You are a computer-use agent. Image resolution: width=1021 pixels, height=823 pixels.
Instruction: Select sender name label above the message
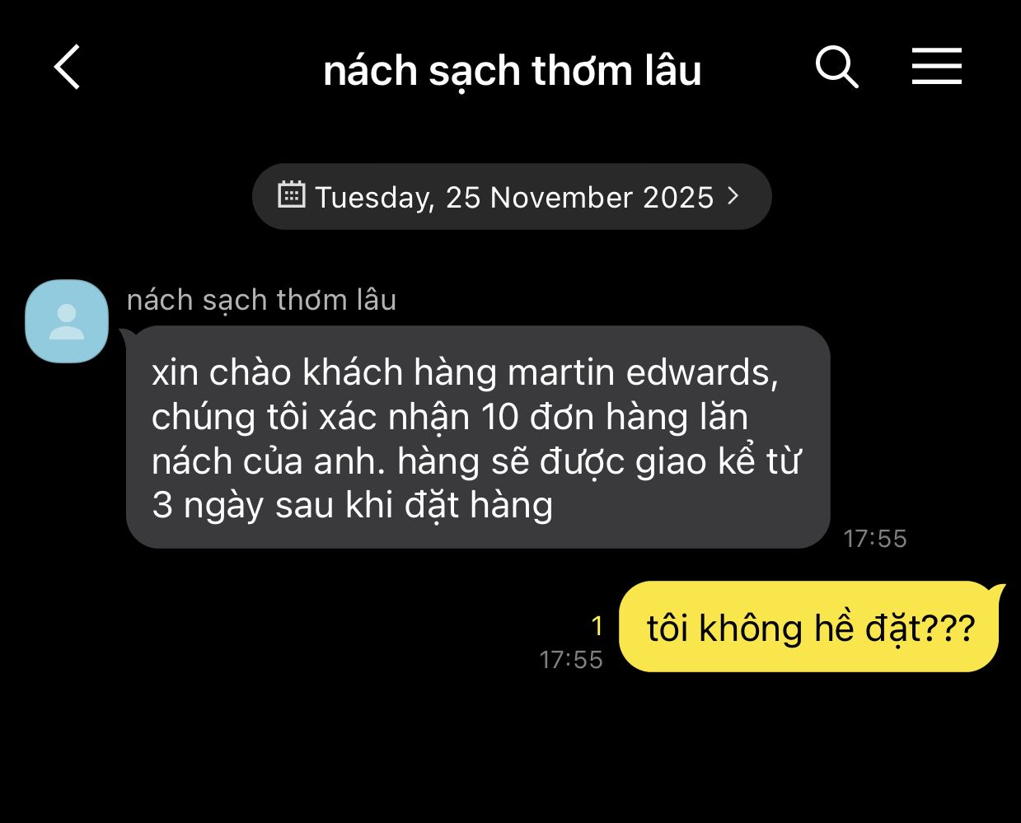261,300
